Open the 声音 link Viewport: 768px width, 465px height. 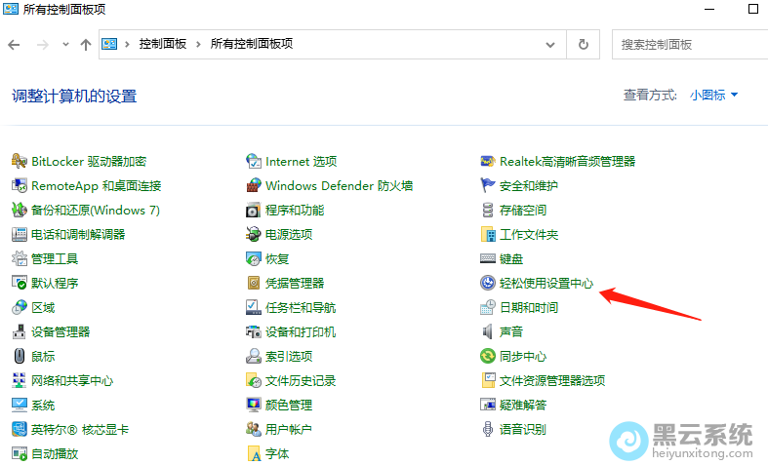[510, 331]
